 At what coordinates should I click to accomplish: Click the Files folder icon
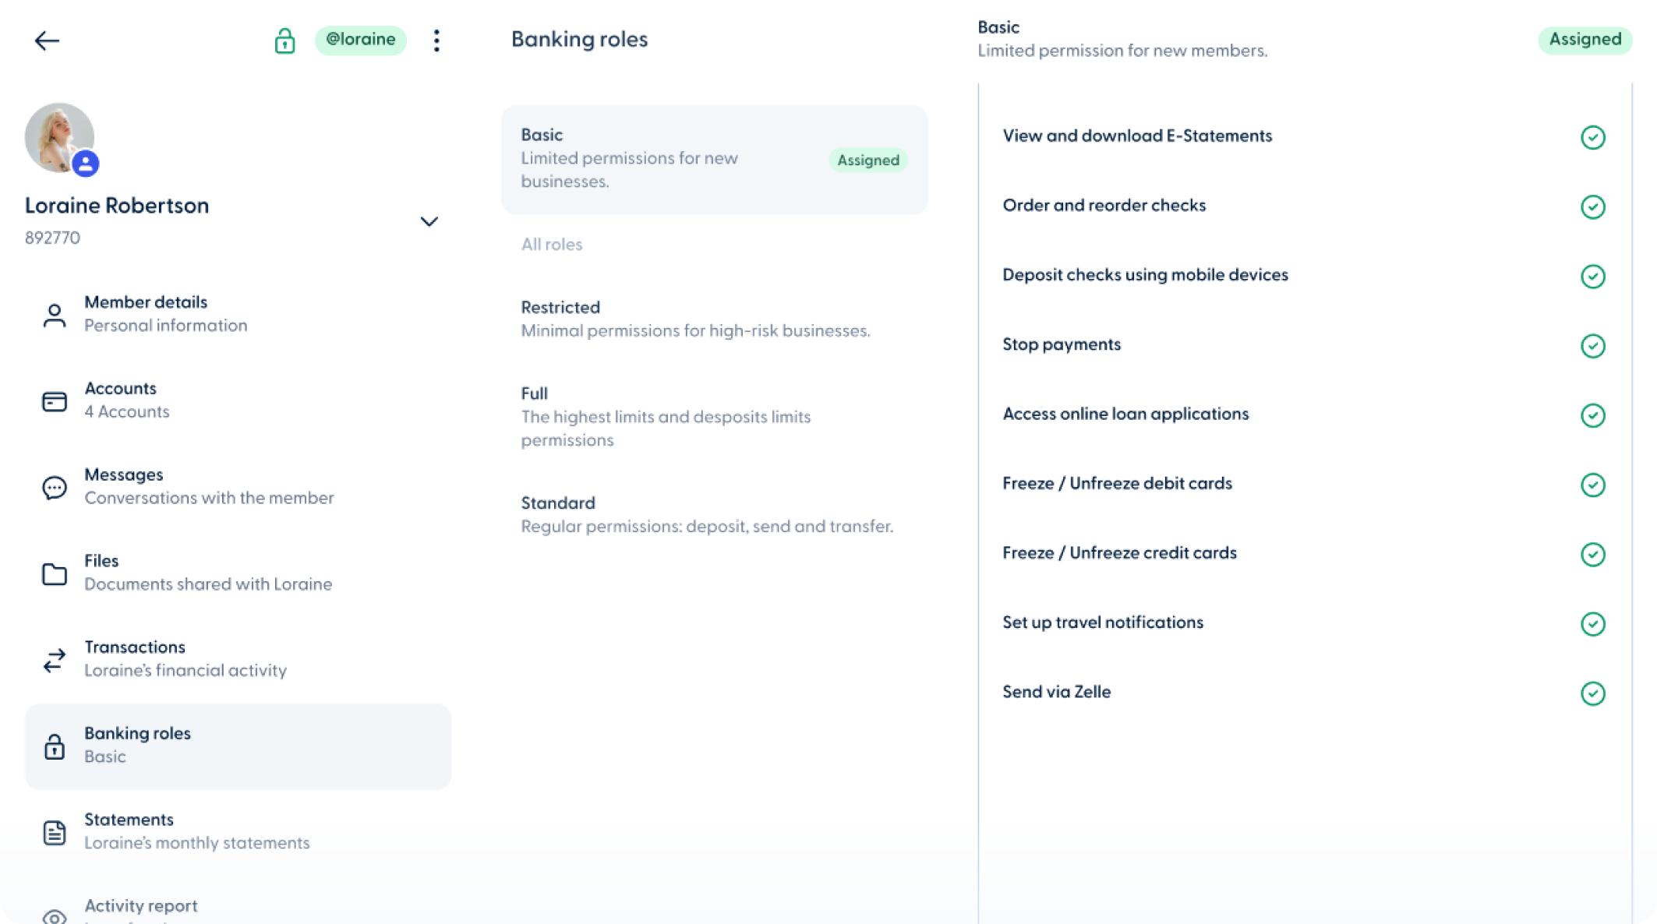point(55,574)
